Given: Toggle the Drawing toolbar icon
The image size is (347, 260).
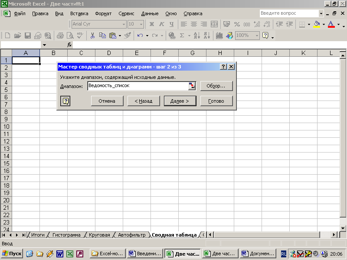Looking at the screenshot, I should tap(229, 36).
